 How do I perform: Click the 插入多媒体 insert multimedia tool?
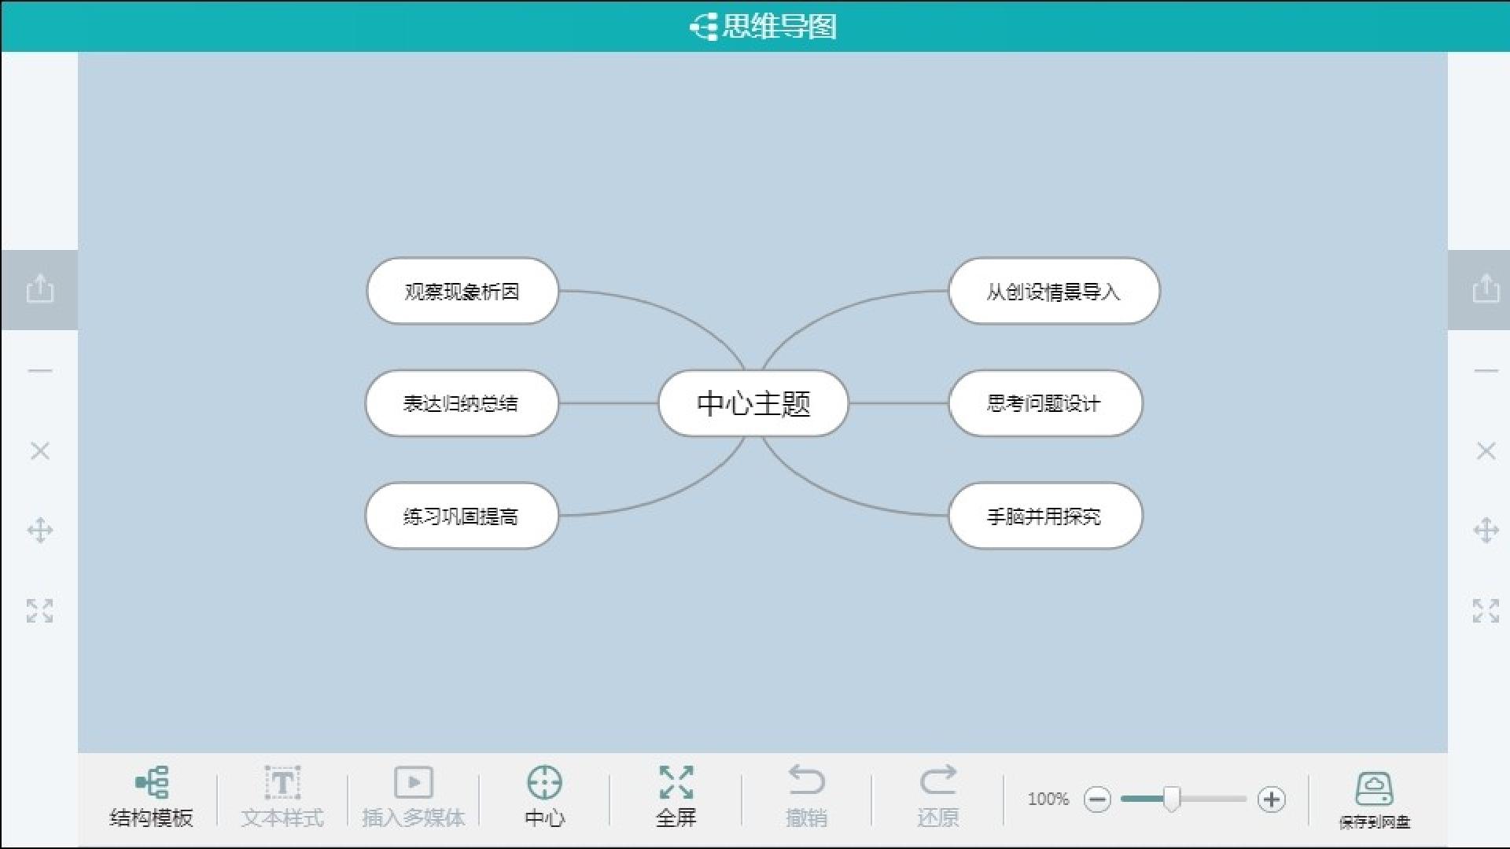click(414, 797)
